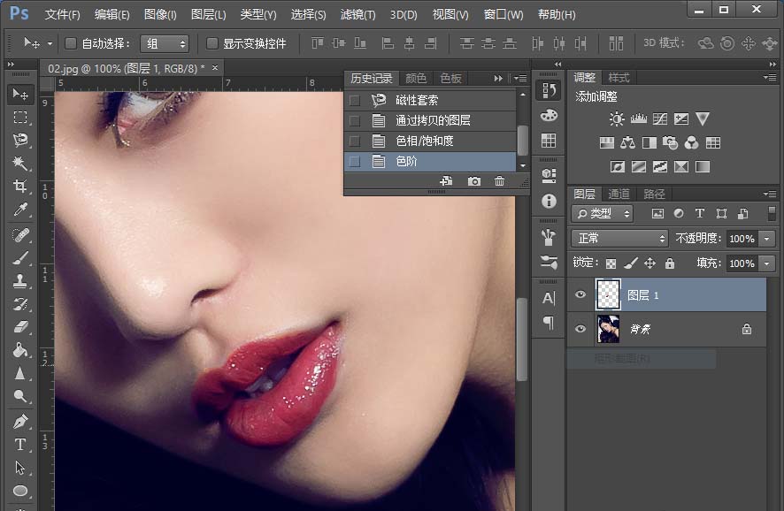This screenshot has width=784, height=511.
Task: Enable the 显示变换控件 checkbox
Action: coord(212,43)
